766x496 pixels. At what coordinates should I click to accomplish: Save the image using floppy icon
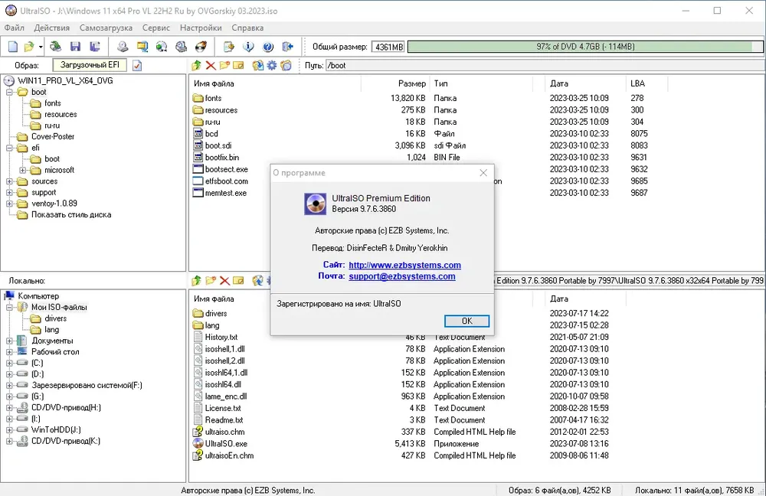75,47
